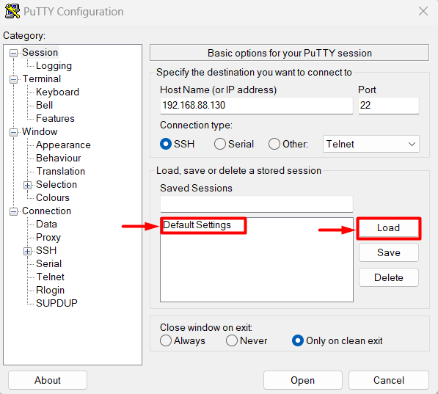Select the Terminal category
This screenshot has height=394, width=438.
point(42,79)
